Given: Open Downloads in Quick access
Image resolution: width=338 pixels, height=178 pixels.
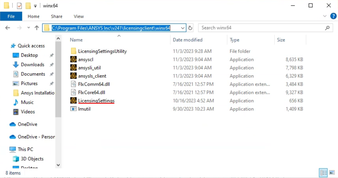Looking at the screenshot, I should pyautogui.click(x=33, y=64).
